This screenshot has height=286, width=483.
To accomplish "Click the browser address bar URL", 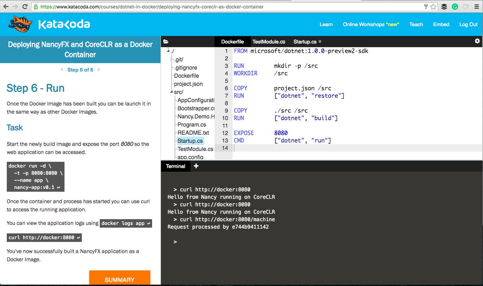I will tap(152, 7).
